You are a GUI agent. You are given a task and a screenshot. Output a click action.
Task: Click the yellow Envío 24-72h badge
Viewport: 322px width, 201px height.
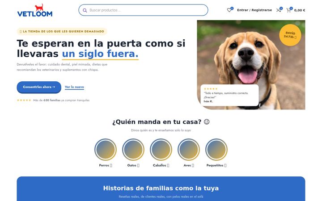(290, 35)
